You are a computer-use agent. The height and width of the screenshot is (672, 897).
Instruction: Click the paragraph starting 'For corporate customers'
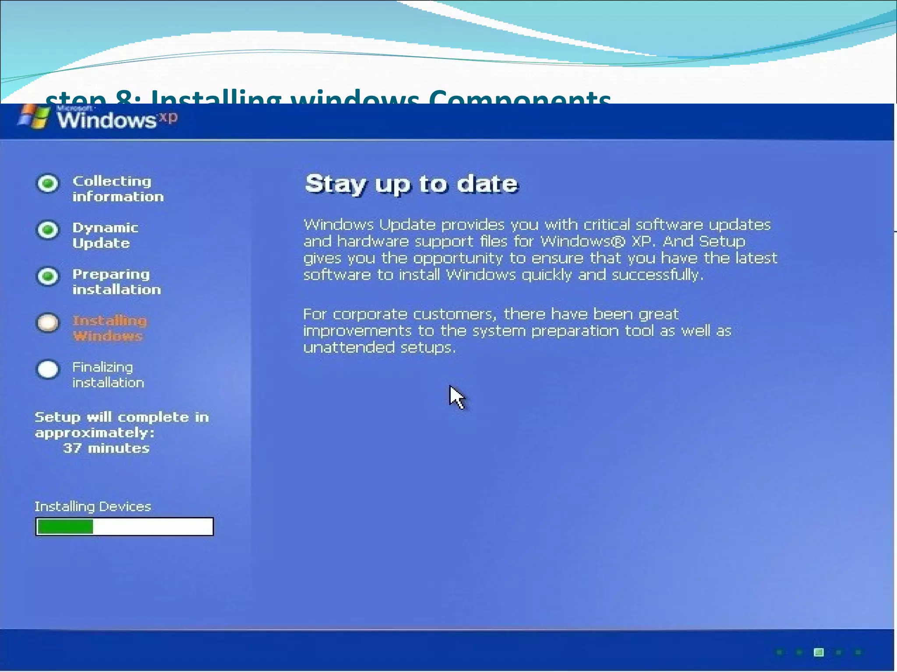(517, 330)
